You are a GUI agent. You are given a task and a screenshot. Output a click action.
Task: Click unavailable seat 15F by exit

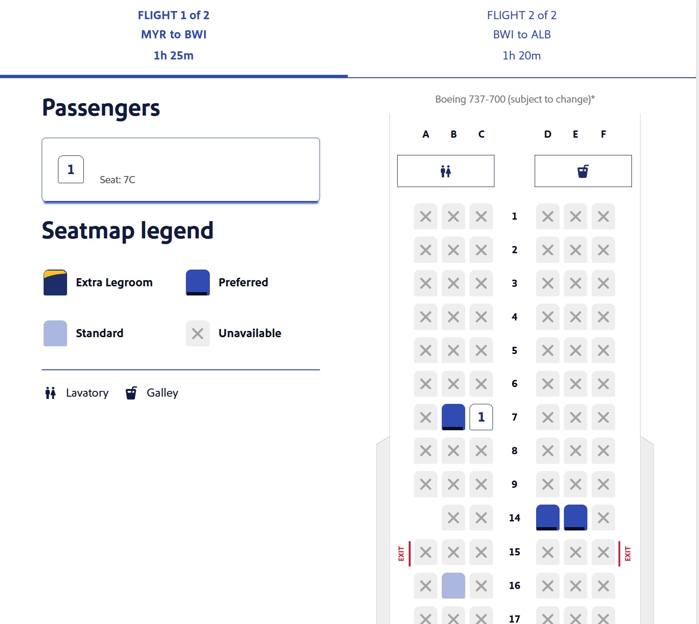pos(603,552)
